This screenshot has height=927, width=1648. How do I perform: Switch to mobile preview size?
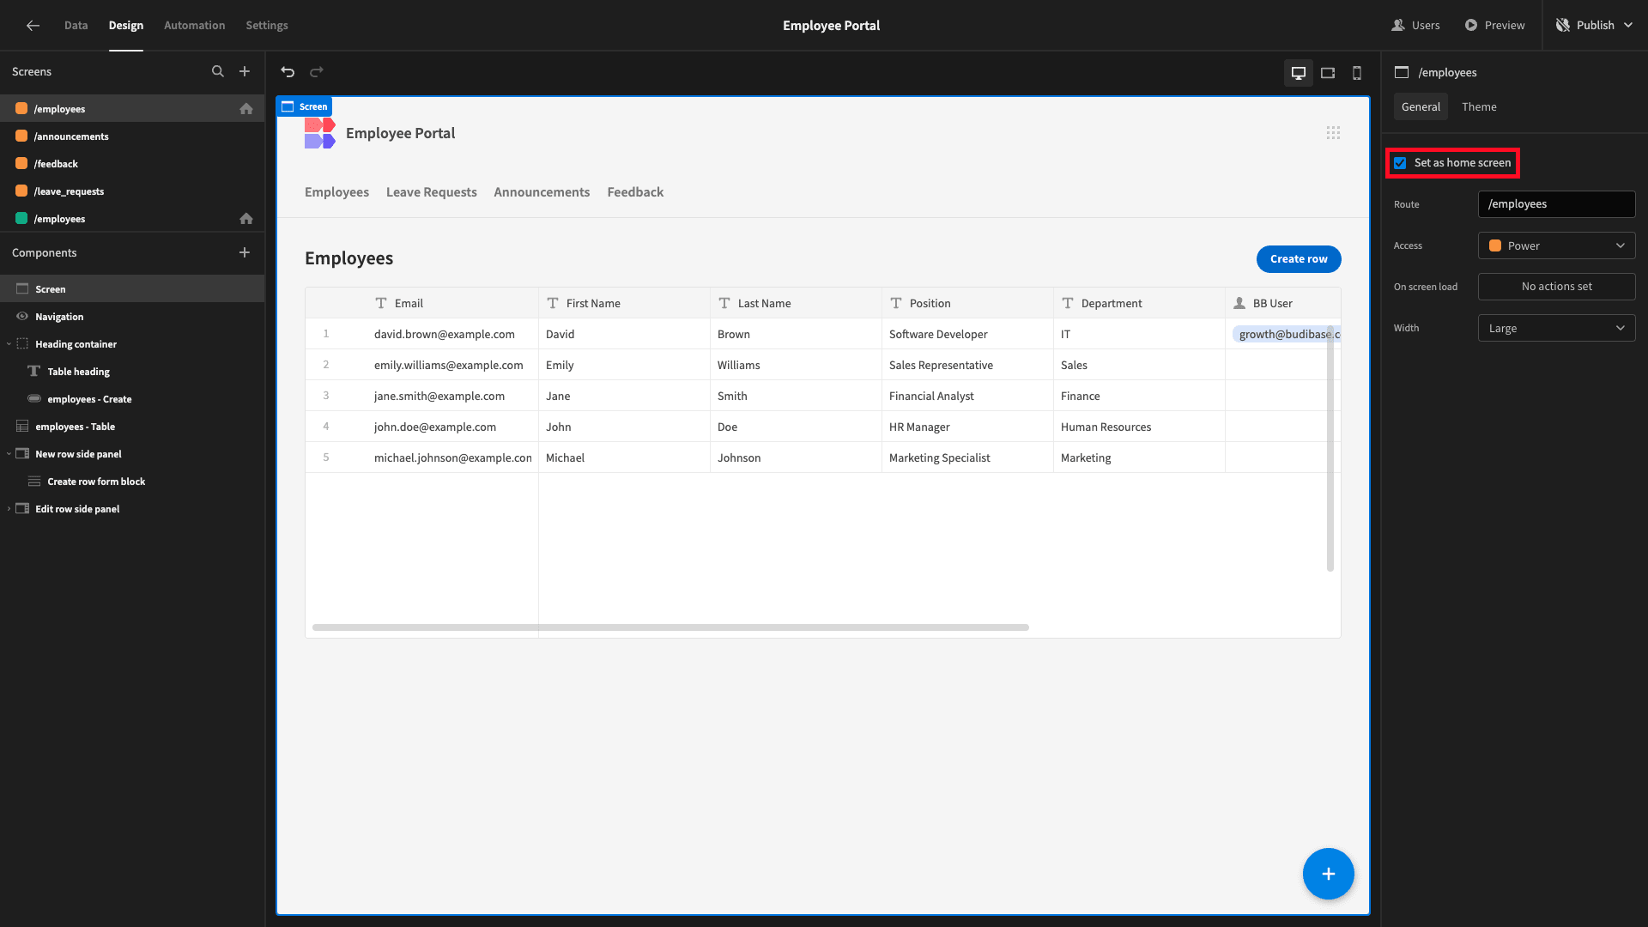click(x=1357, y=73)
